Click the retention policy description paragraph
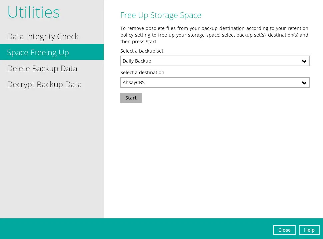The image size is (323, 239). (214, 35)
